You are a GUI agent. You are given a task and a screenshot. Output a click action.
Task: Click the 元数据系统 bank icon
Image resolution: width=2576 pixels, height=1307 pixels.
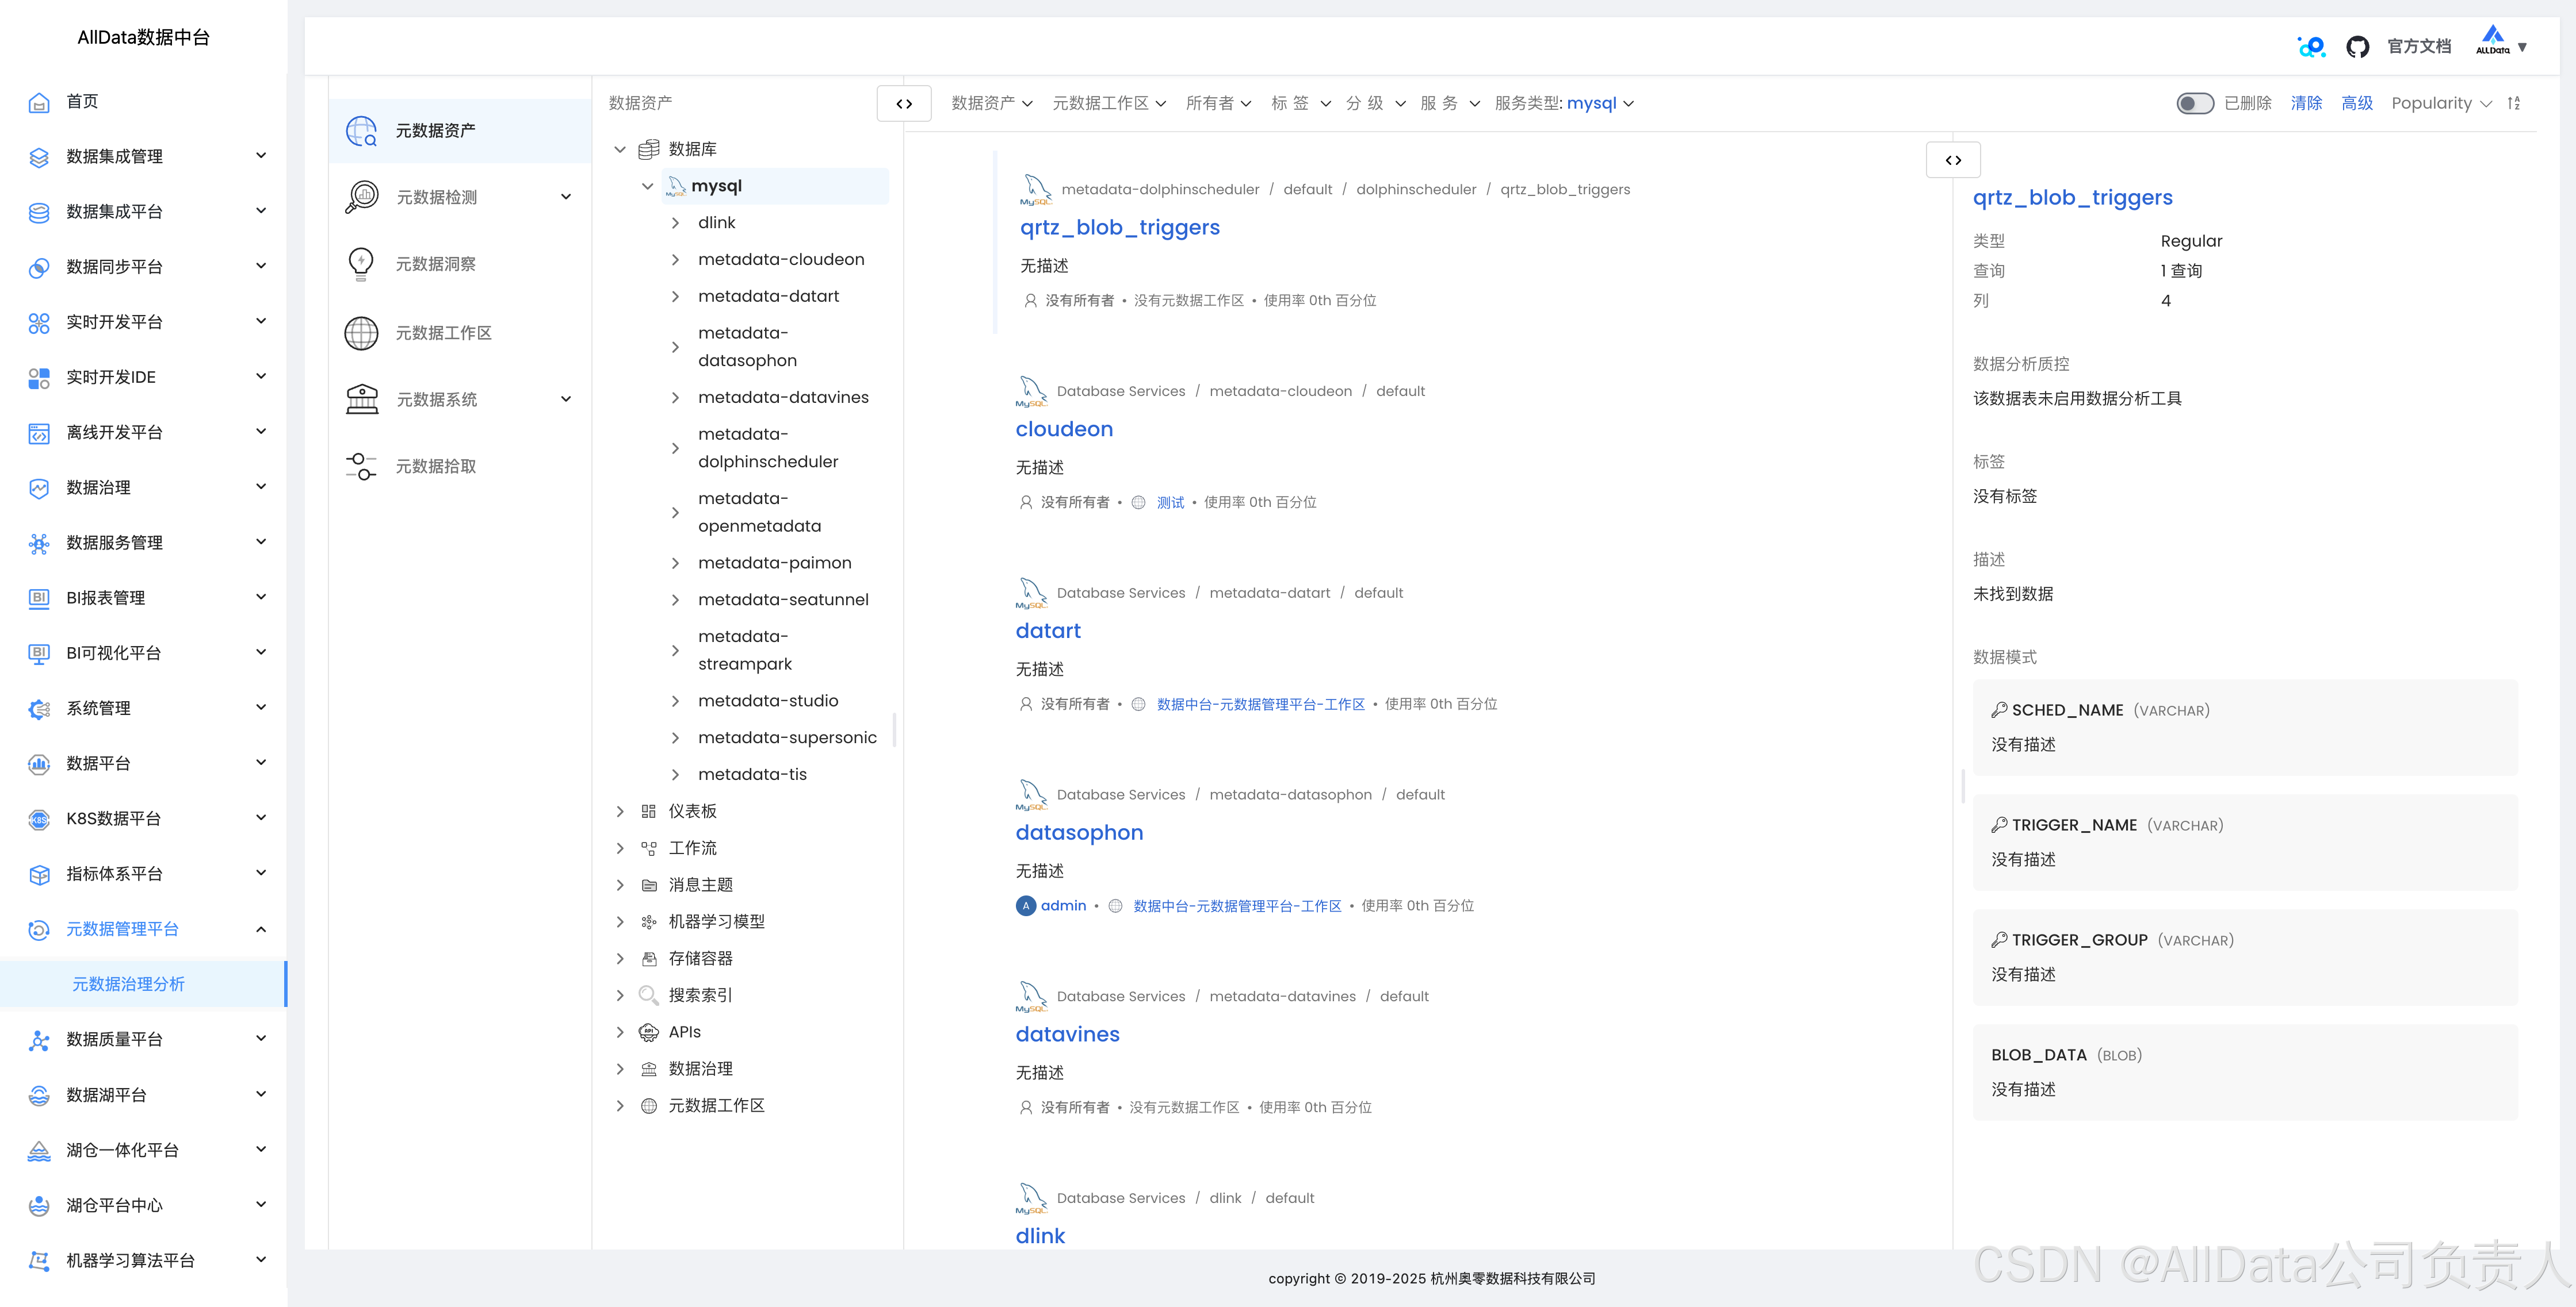tap(361, 399)
